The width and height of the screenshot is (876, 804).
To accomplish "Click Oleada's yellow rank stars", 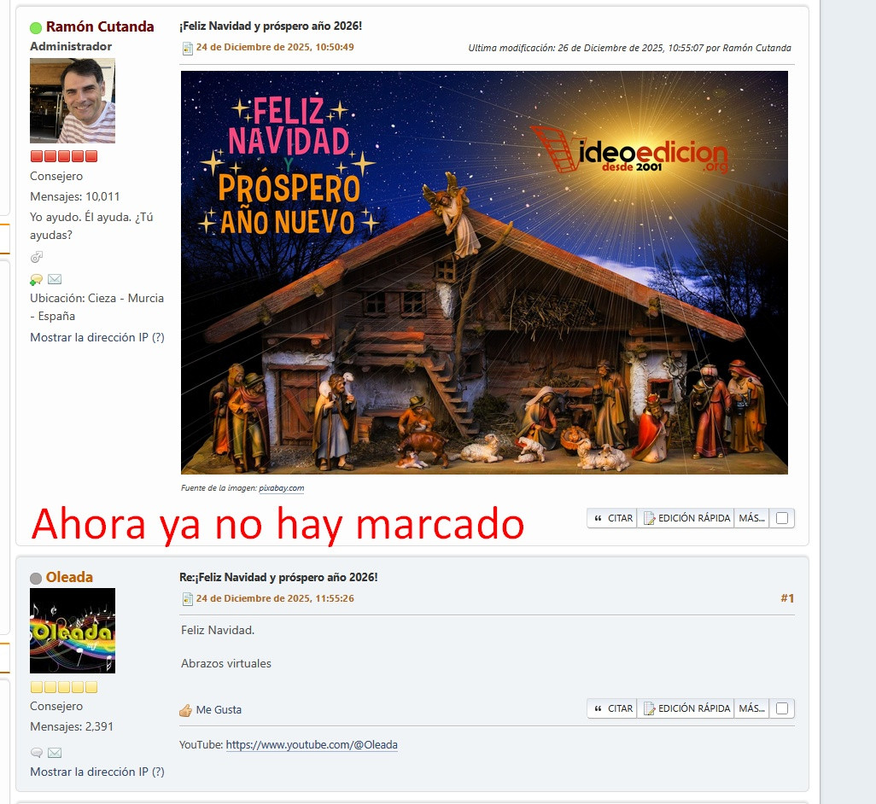I will coord(64,687).
